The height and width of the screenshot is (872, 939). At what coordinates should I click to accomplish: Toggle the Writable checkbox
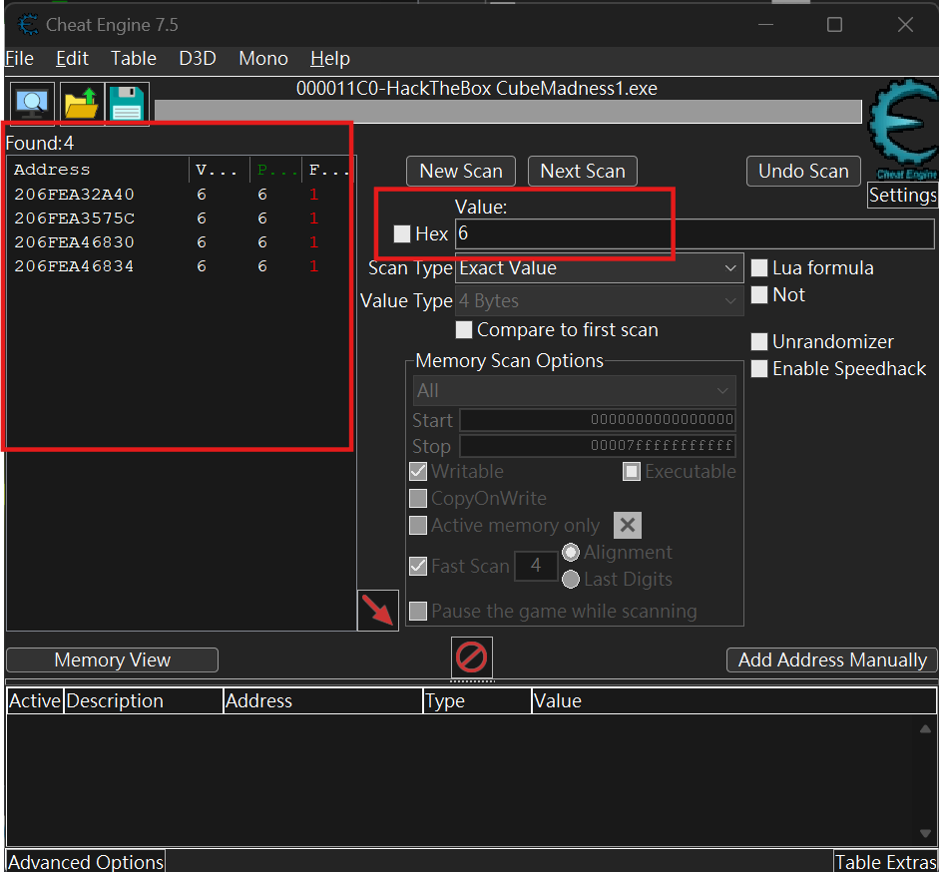(418, 471)
